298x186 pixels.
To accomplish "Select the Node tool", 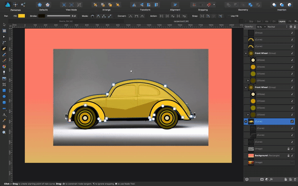I will 4,37.
